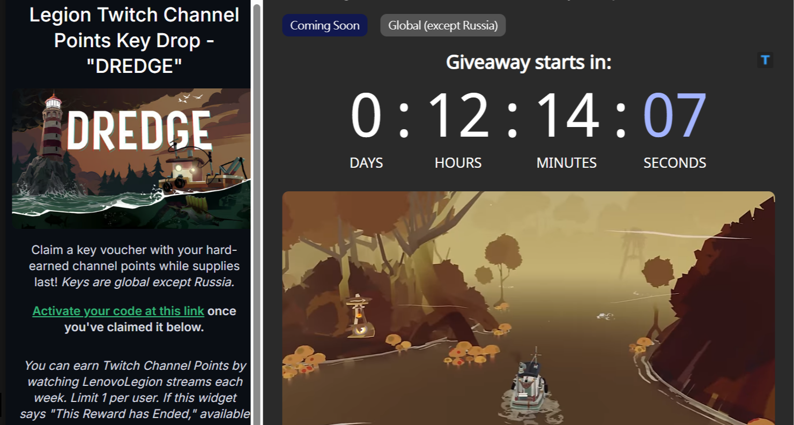Click the Coming Soon status badge

pyautogui.click(x=325, y=25)
